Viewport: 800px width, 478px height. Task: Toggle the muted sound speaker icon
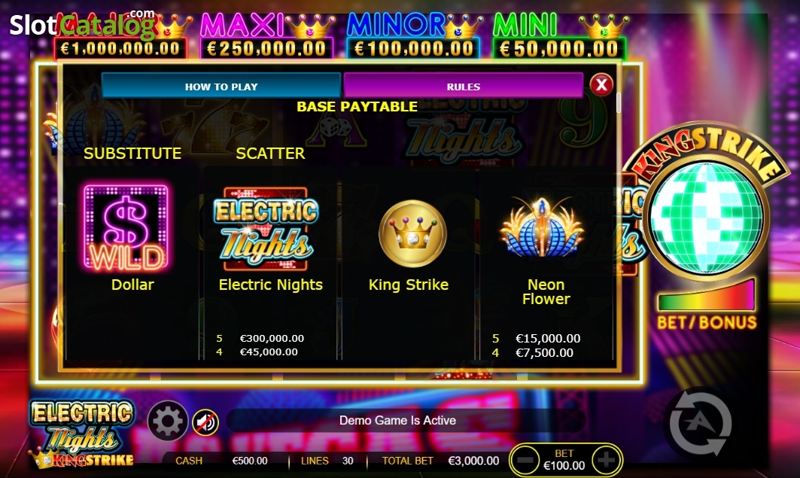pos(205,422)
